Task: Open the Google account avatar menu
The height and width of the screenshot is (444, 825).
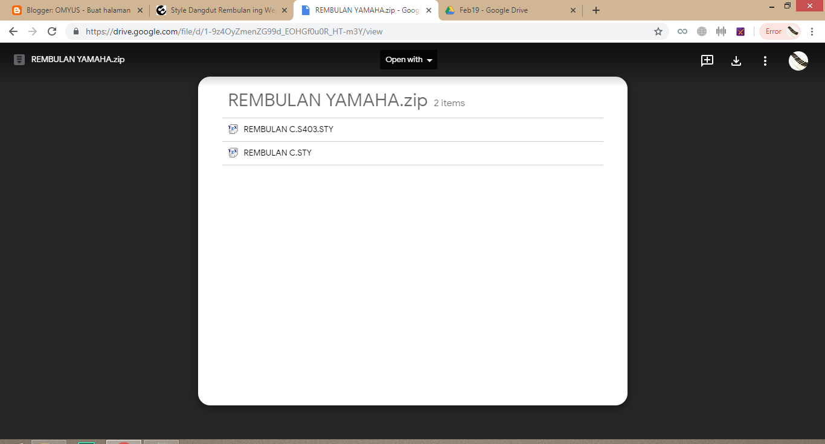Action: click(x=798, y=60)
